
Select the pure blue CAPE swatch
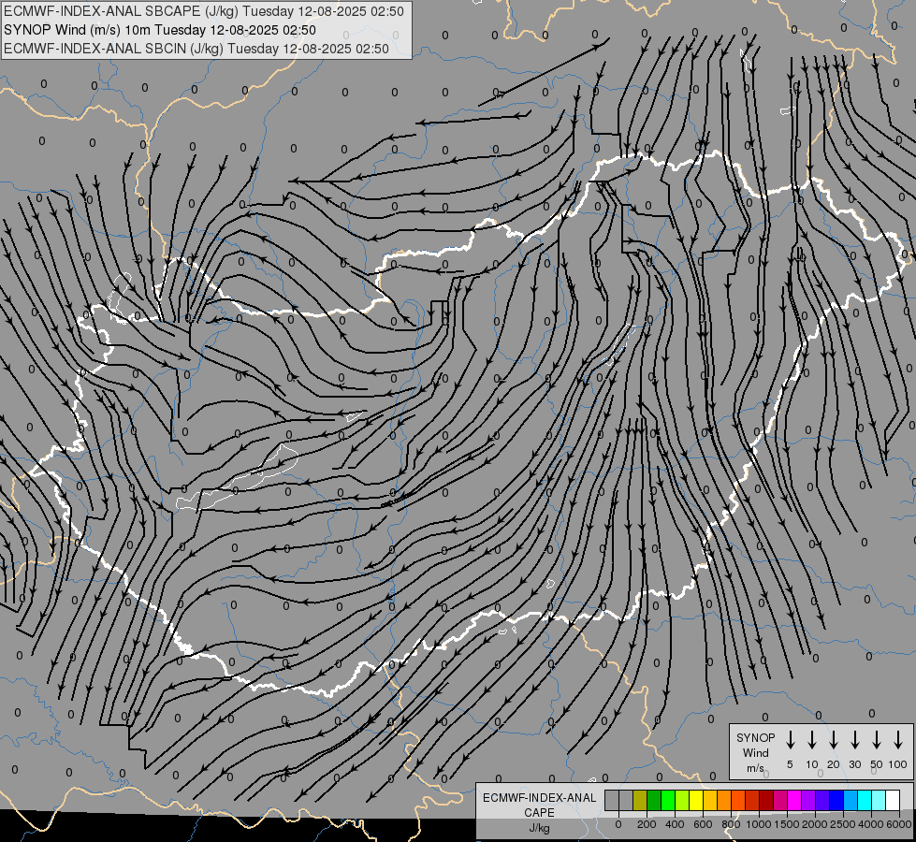(x=837, y=800)
